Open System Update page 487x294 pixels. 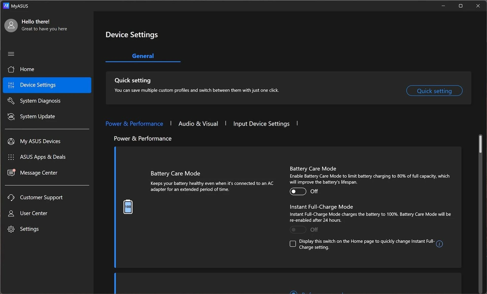coord(47,116)
